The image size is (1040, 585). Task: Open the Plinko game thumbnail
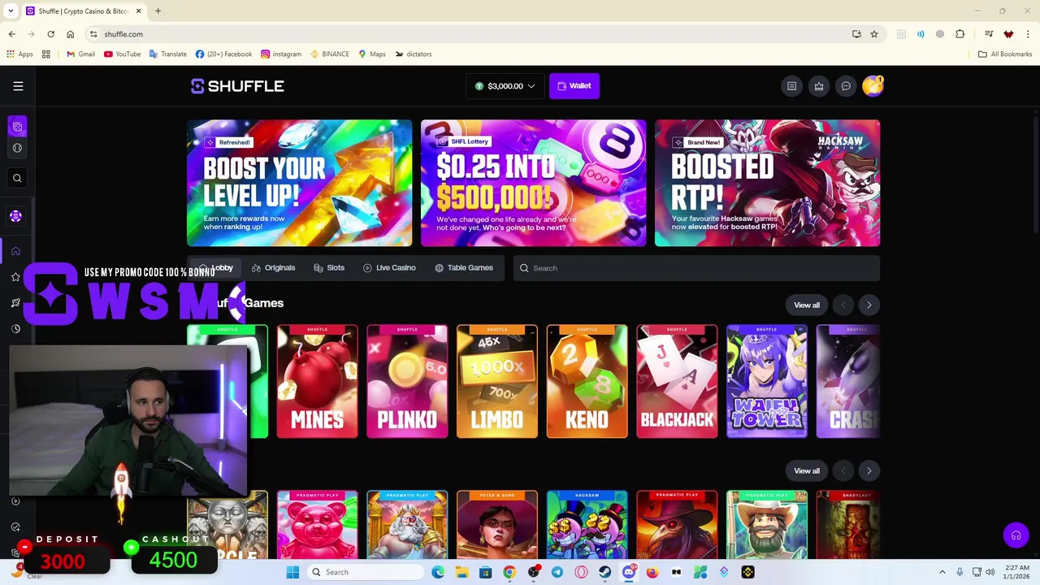[x=407, y=382]
